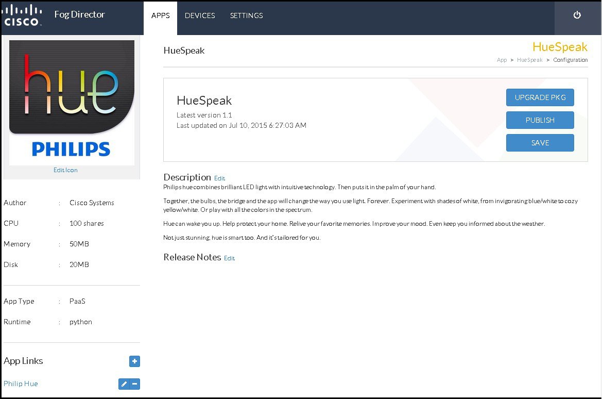Select the 20MB disk value
Screen dimensions: 603x399
79,265
